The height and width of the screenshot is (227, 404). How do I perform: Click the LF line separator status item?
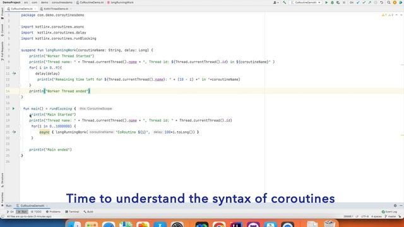click(x=357, y=217)
